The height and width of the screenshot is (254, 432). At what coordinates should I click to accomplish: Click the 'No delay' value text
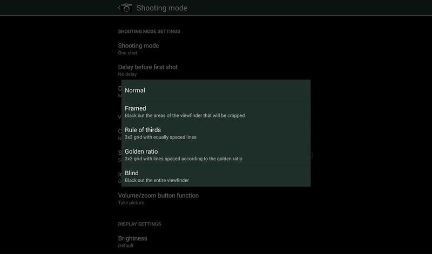click(127, 74)
